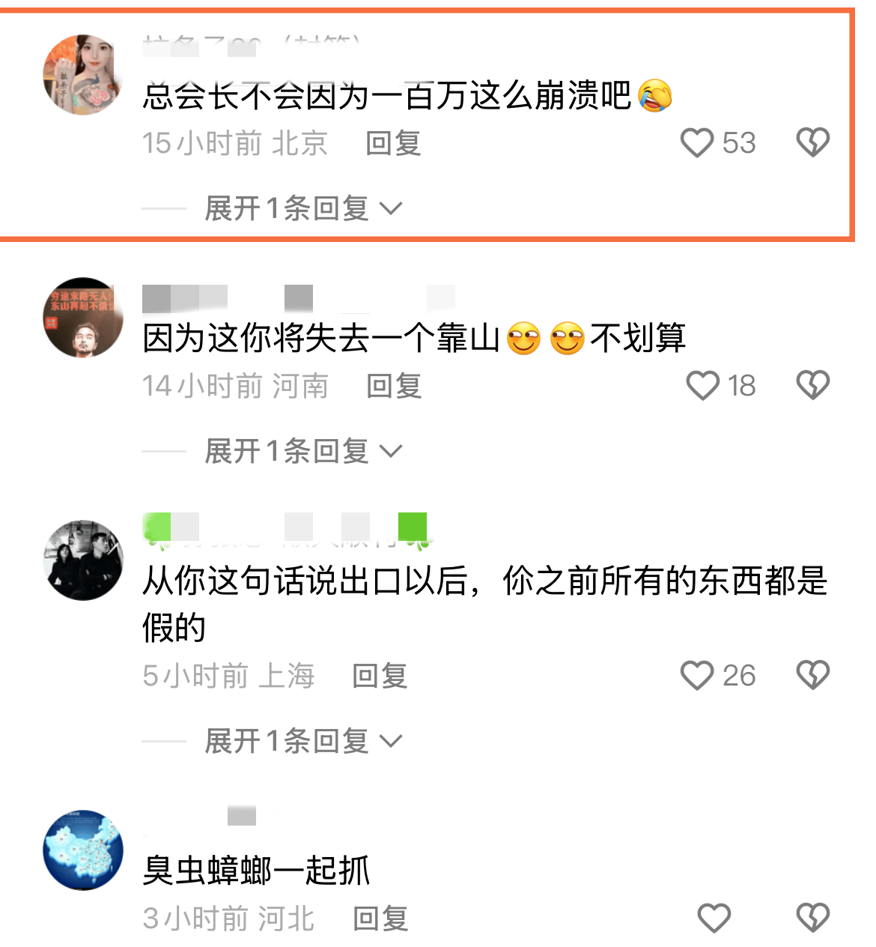Like the Henan comment with 18 likes
The width and height of the screenshot is (876, 947).
(702, 385)
